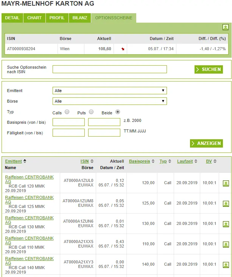Screen dimensions: 232x277
Task: Sort with the Basispreis sort arrows
Action: click(153, 161)
